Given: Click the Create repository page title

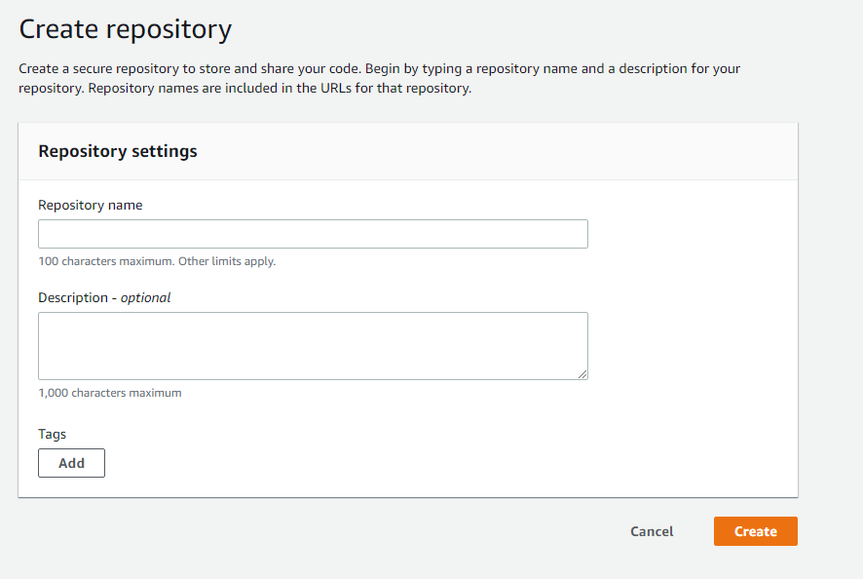Looking at the screenshot, I should click(x=125, y=28).
